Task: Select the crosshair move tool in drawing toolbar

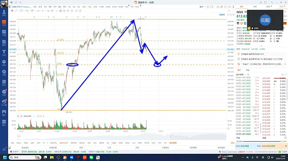Action: point(12,11)
